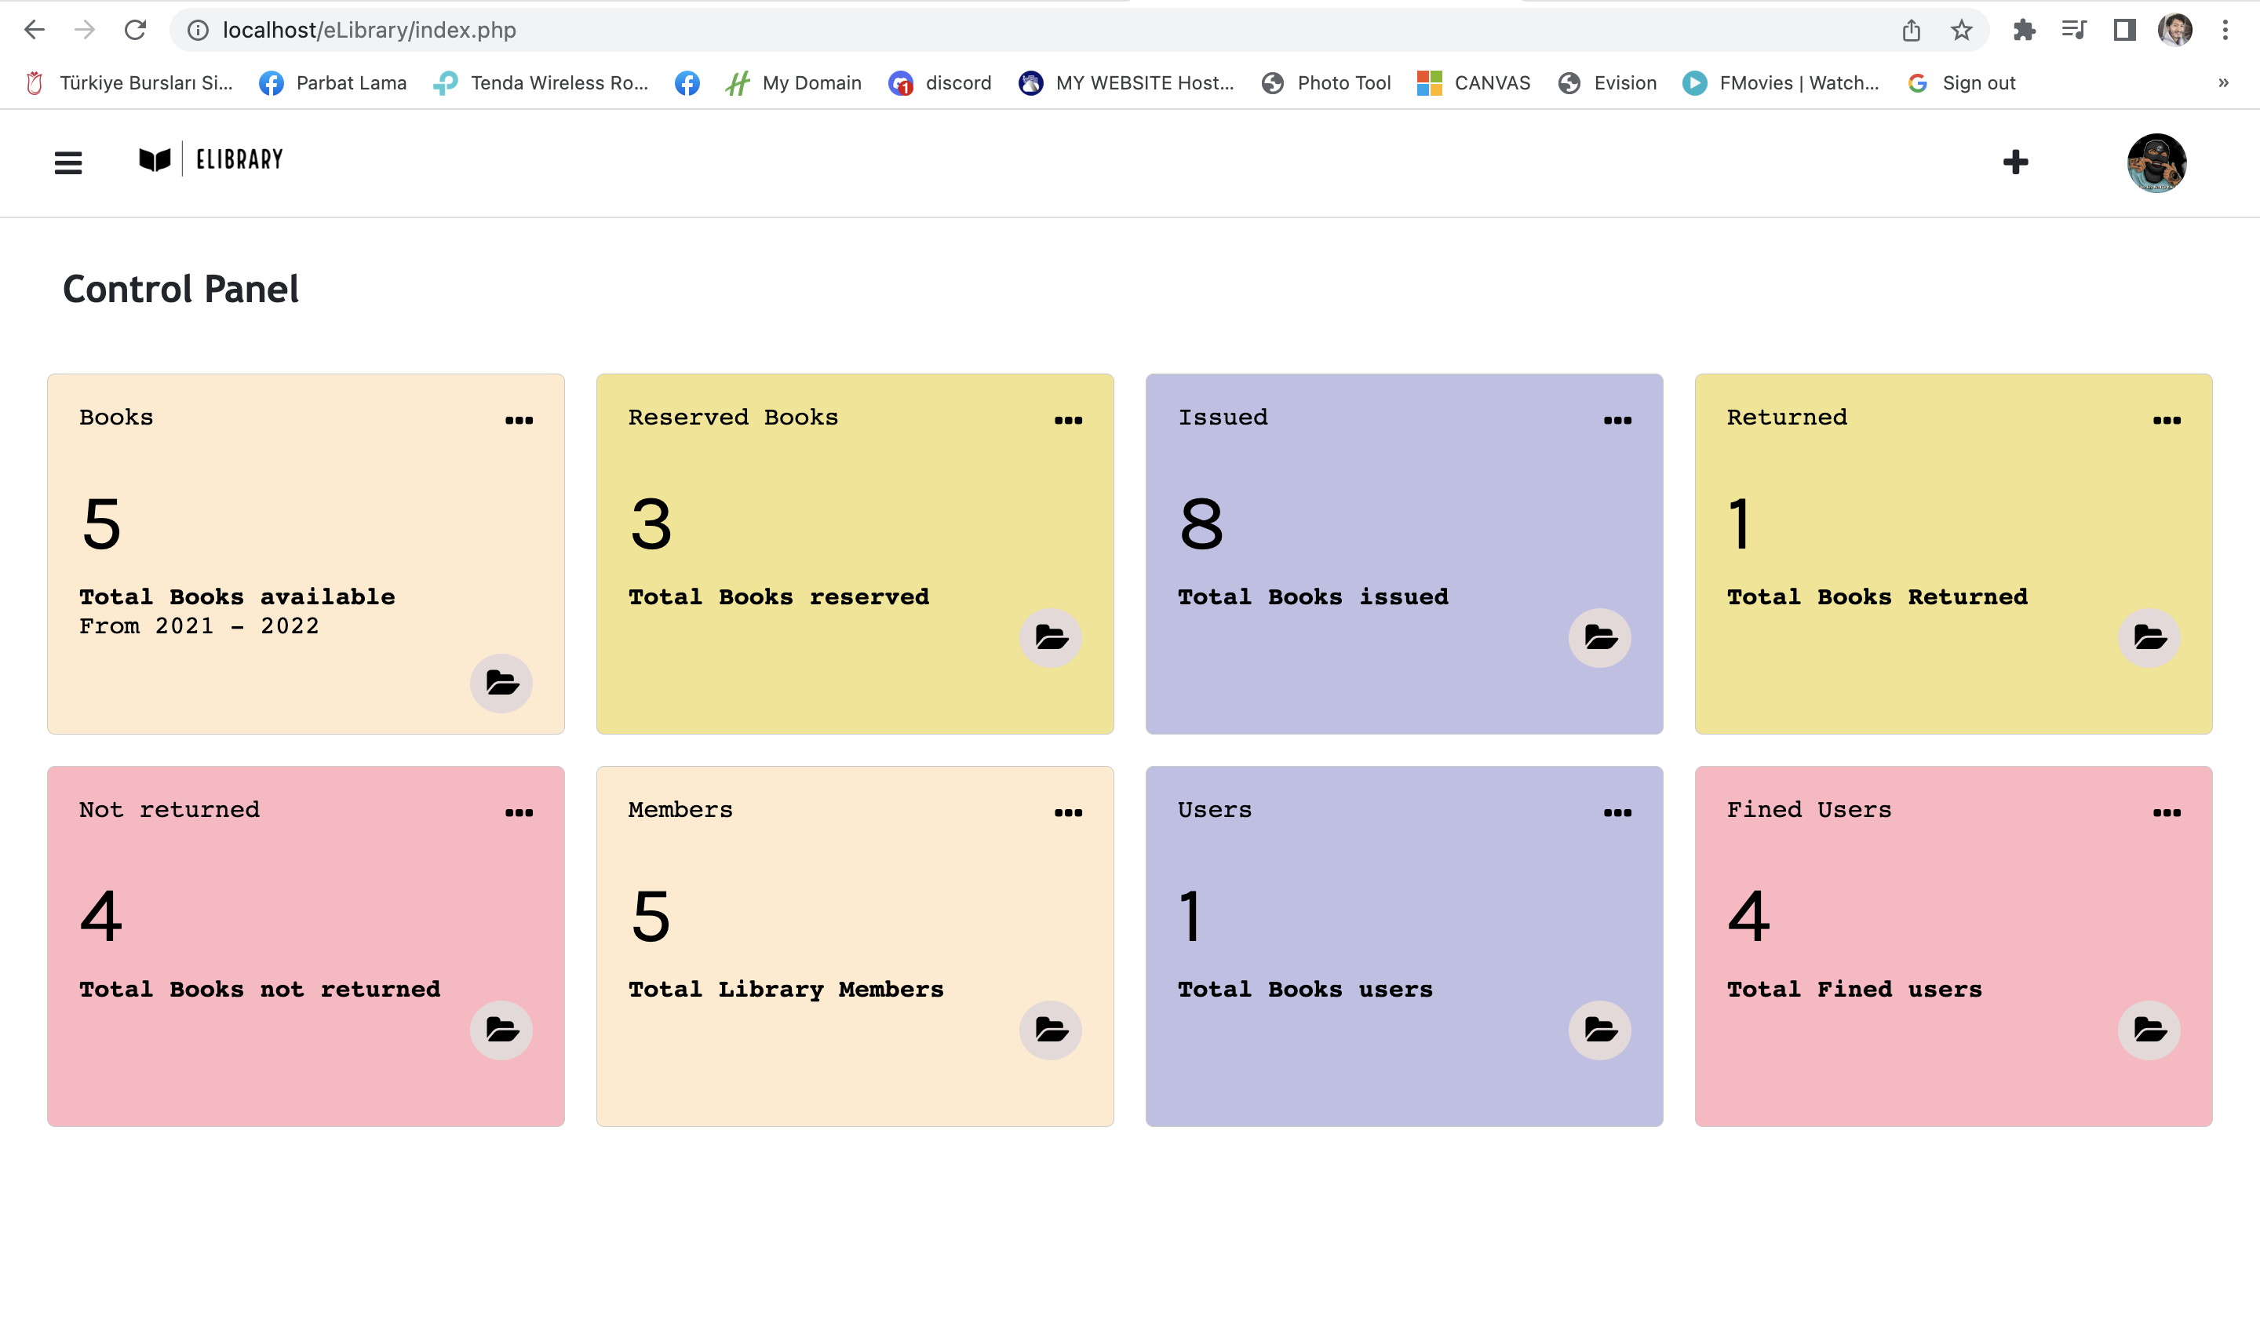
Task: Open Parbat Lama bookmark
Action: pyautogui.click(x=333, y=83)
